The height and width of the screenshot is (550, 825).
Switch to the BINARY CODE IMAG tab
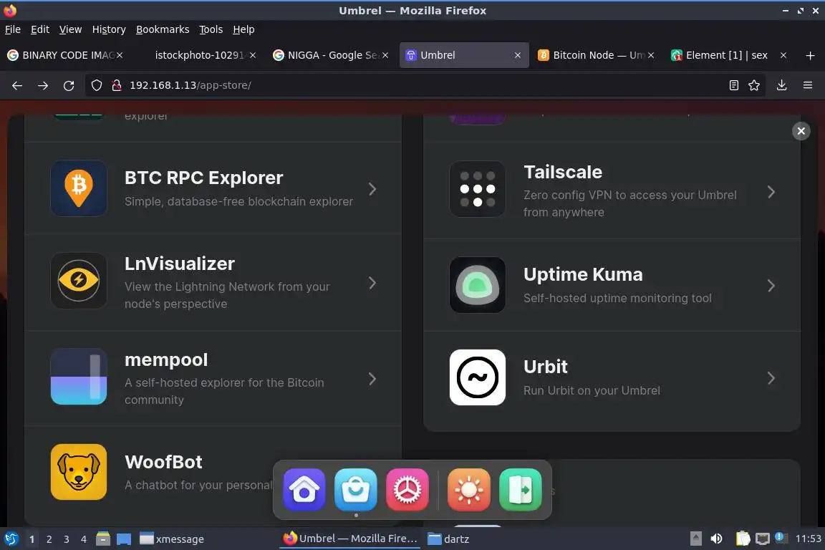pos(66,55)
